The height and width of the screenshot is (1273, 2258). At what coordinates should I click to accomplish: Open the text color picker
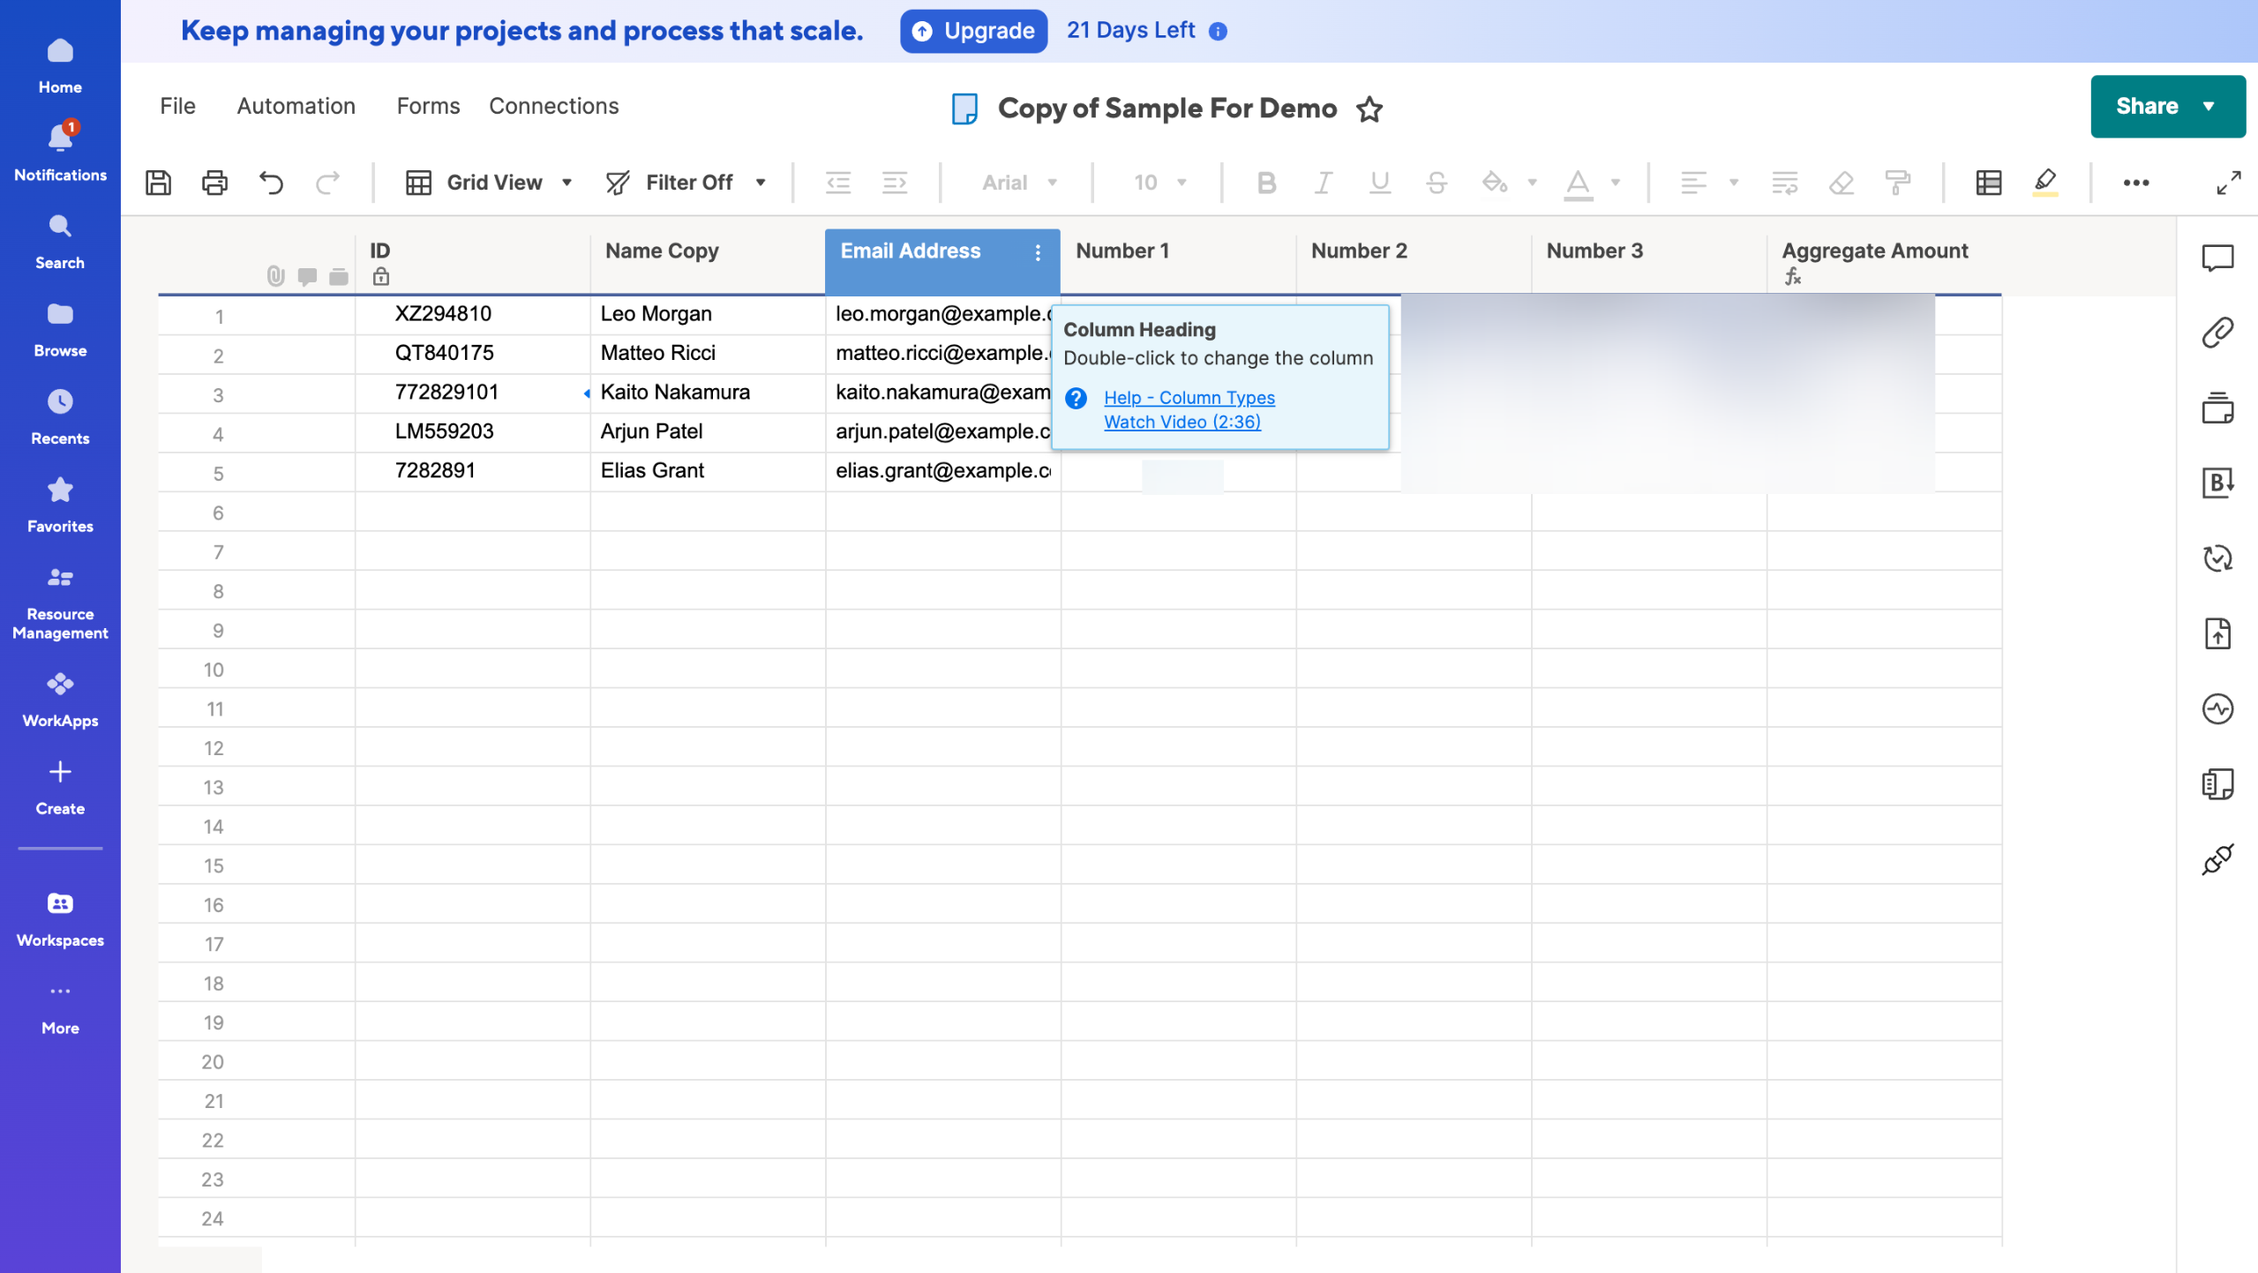[x=1578, y=183]
